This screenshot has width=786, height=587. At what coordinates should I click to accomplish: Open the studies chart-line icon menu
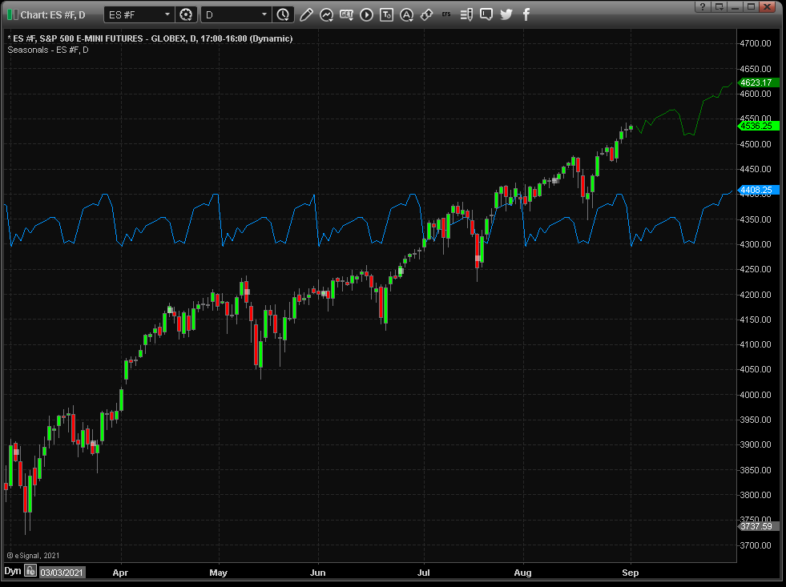326,15
